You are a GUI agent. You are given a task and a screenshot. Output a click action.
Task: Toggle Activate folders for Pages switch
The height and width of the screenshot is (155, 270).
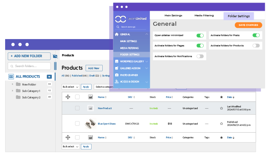pyautogui.click(x=200, y=46)
